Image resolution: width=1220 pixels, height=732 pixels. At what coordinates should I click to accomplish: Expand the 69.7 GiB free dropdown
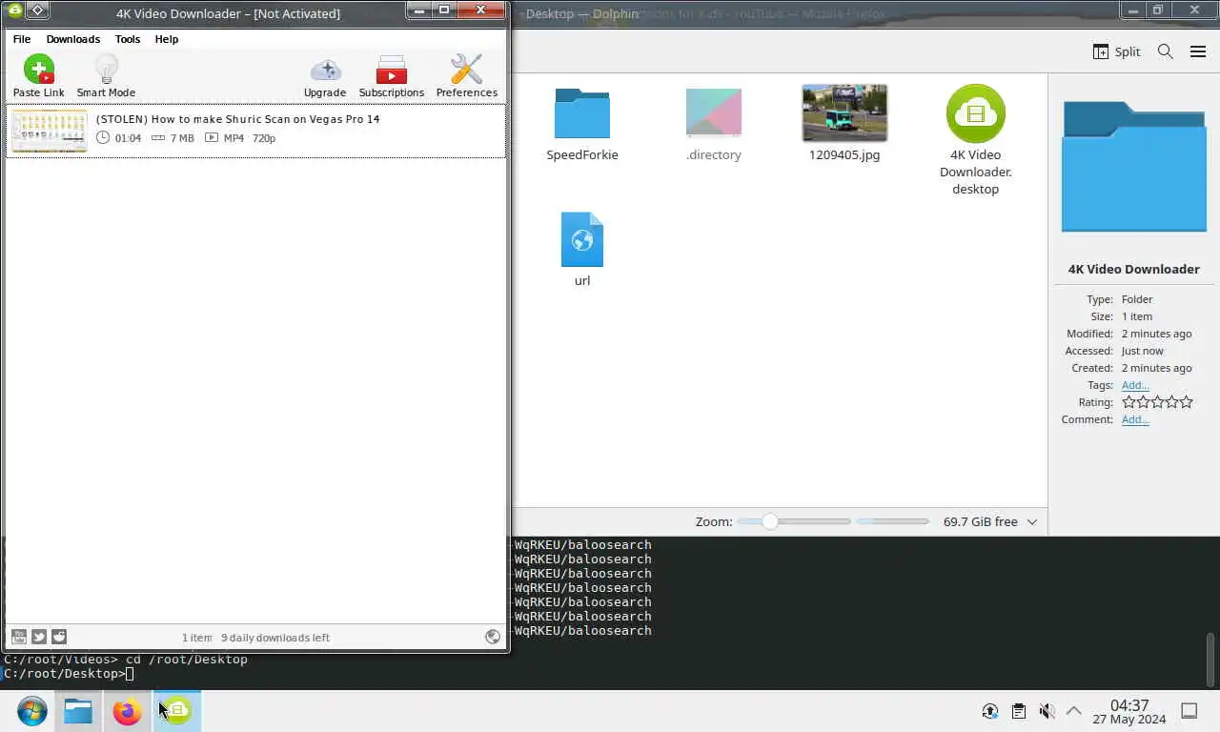tap(1032, 522)
